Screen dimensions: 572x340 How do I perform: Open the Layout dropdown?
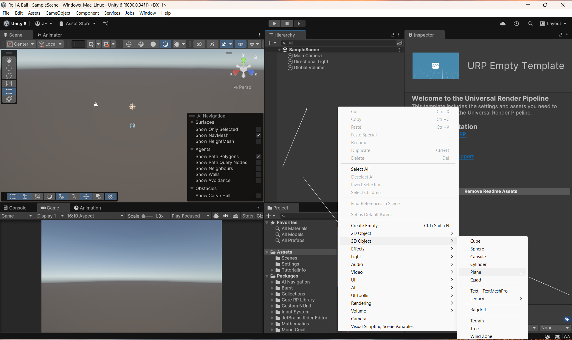coord(554,24)
